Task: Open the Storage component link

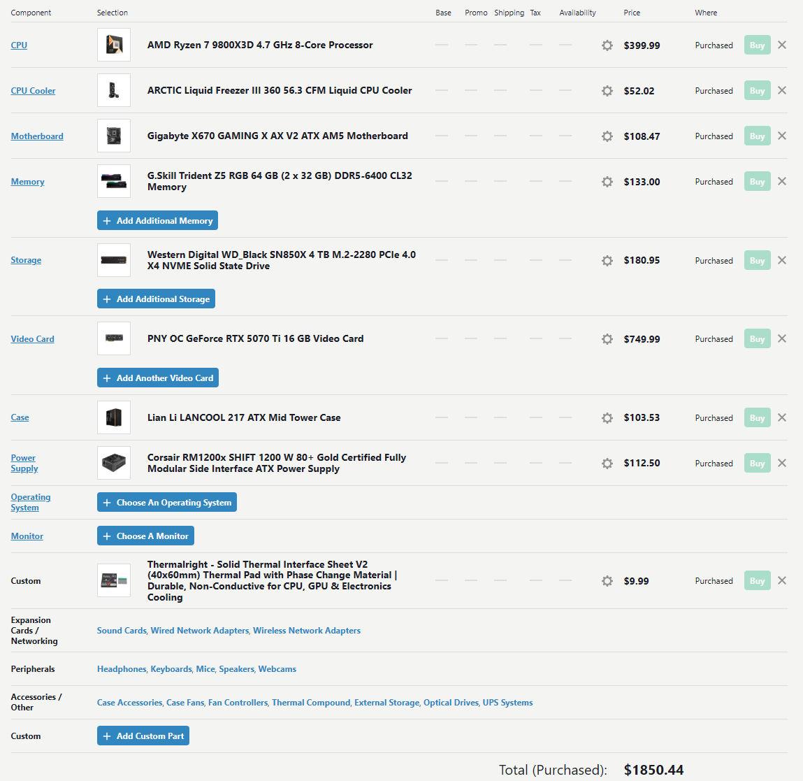Action: [x=26, y=260]
